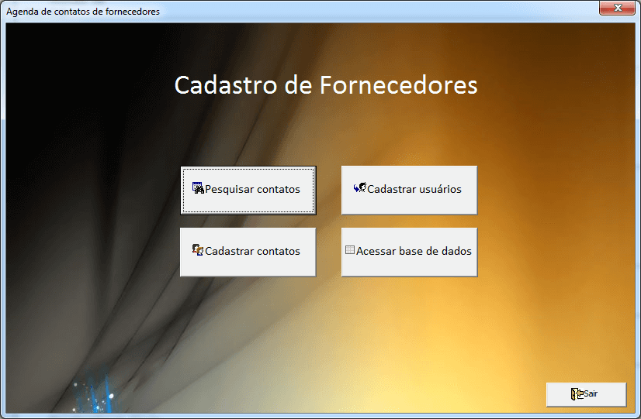The width and height of the screenshot is (641, 419).
Task: Open the Cadastrar contatos form button
Action: click(x=248, y=252)
